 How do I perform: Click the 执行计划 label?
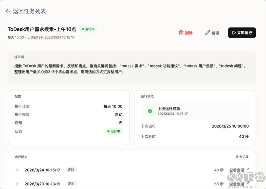pos(22,106)
